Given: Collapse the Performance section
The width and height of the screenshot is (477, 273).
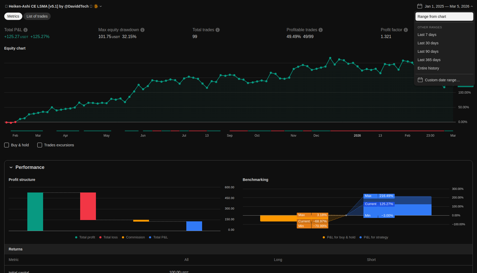Looking at the screenshot, I should click(11, 167).
